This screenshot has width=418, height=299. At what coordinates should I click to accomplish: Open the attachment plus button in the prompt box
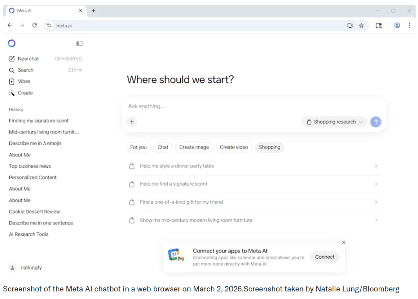(x=132, y=122)
